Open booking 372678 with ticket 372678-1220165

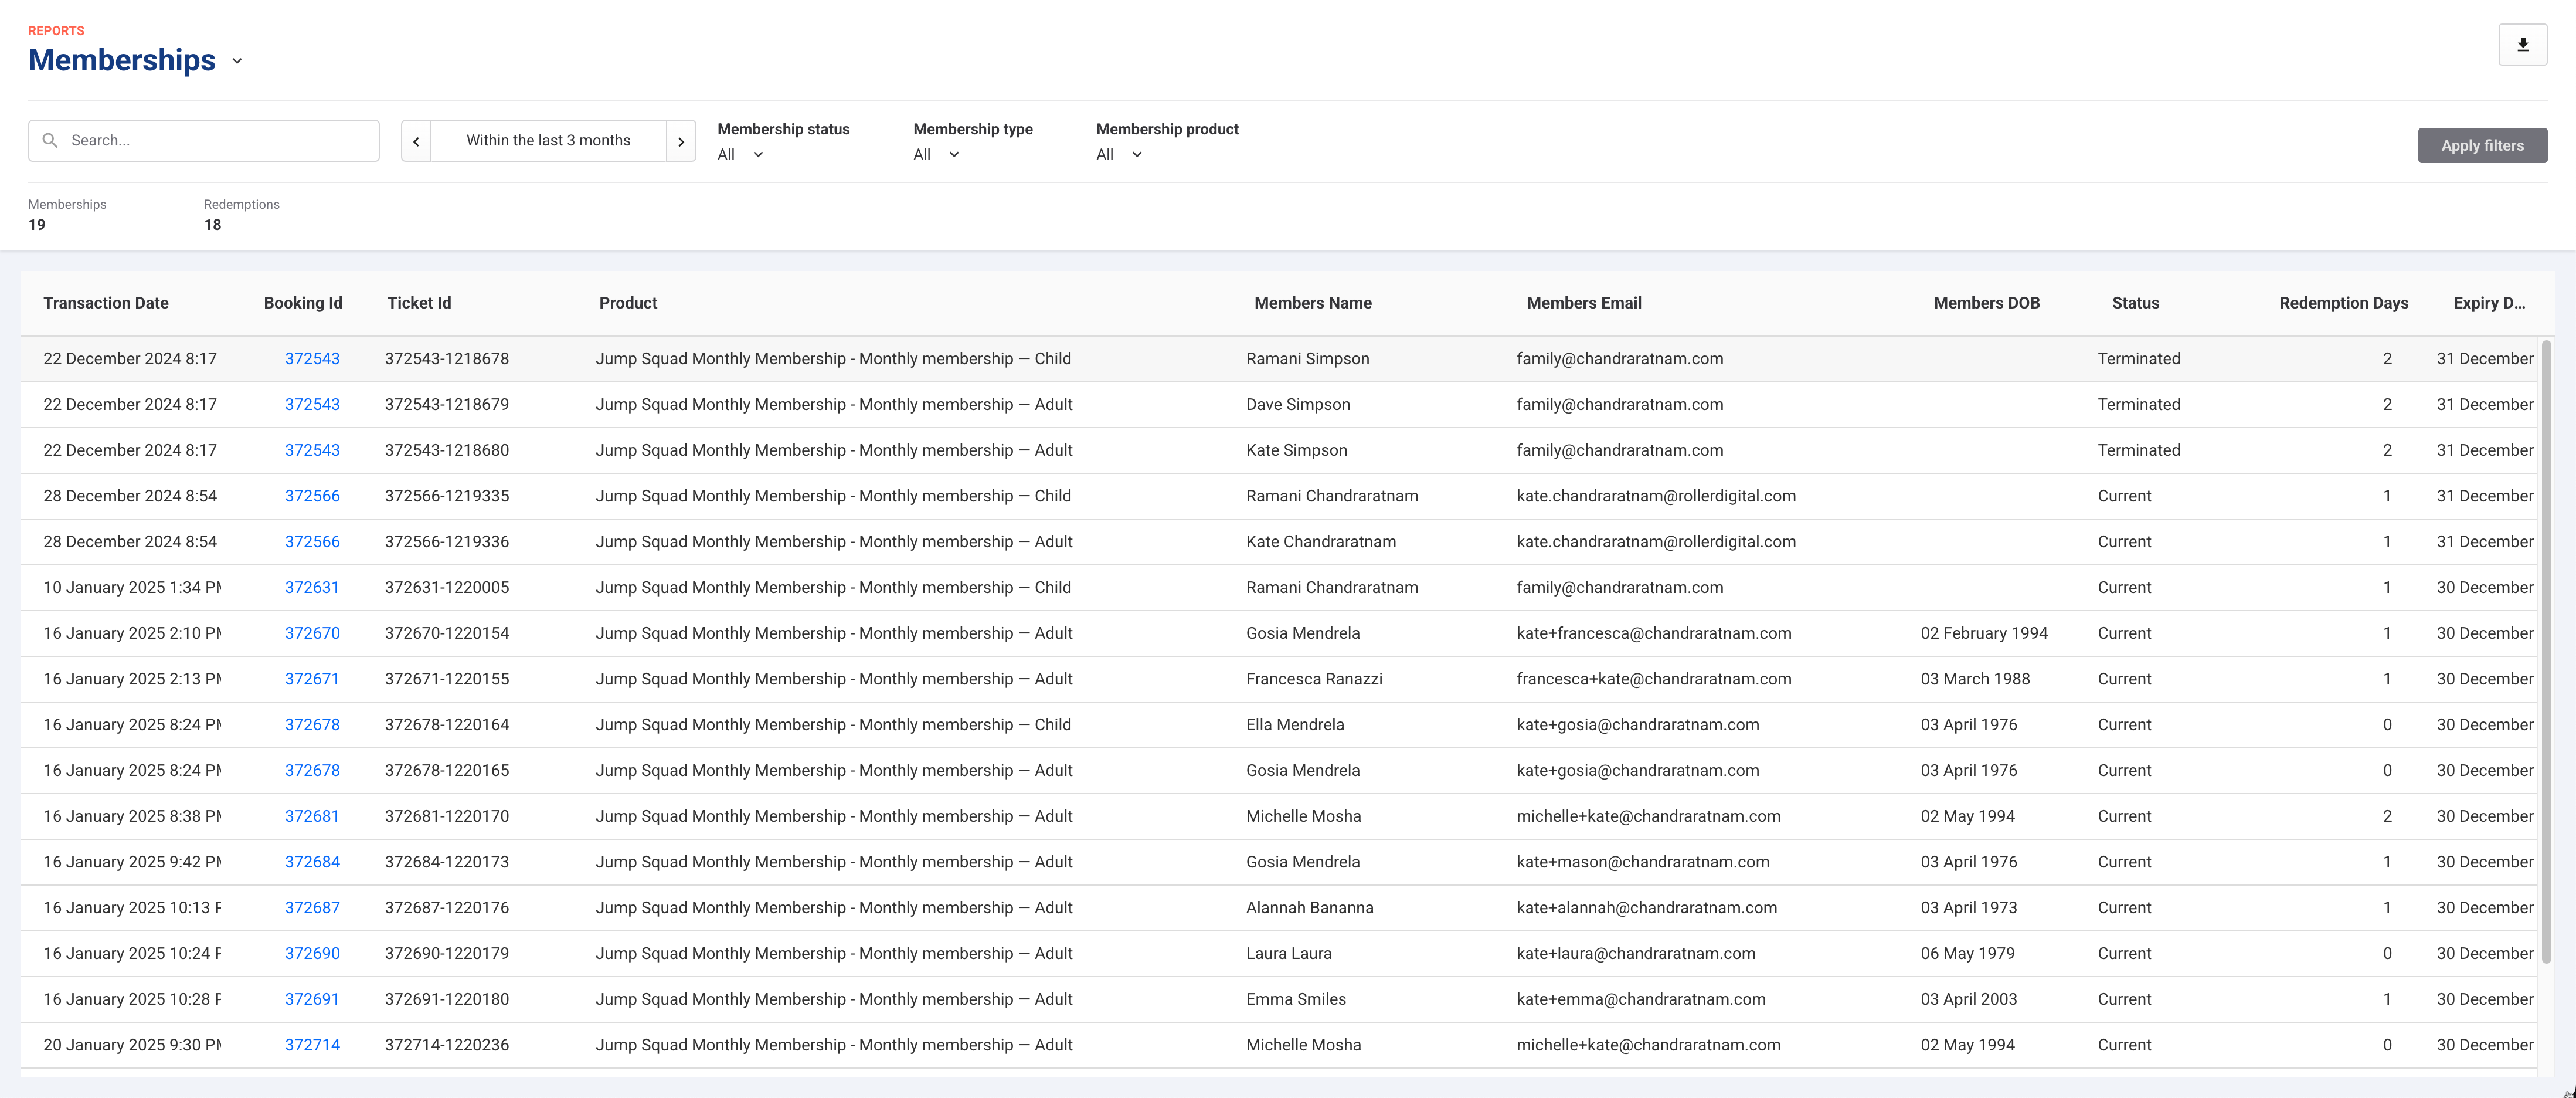coord(312,771)
